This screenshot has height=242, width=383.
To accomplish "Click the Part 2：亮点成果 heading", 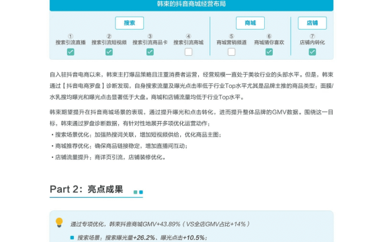I will click(x=87, y=189).
